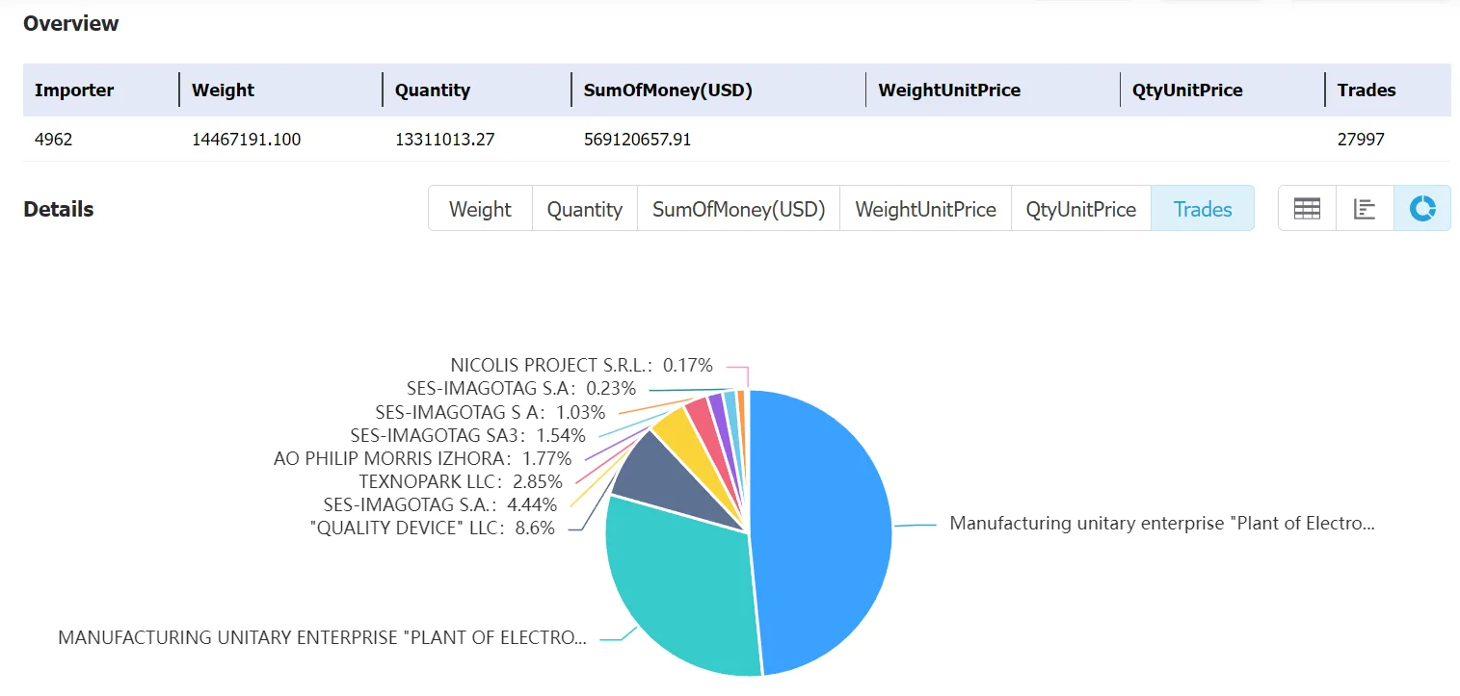Image resolution: width=1460 pixels, height=696 pixels.
Task: Select the pie chart view icon
Action: pyautogui.click(x=1422, y=208)
